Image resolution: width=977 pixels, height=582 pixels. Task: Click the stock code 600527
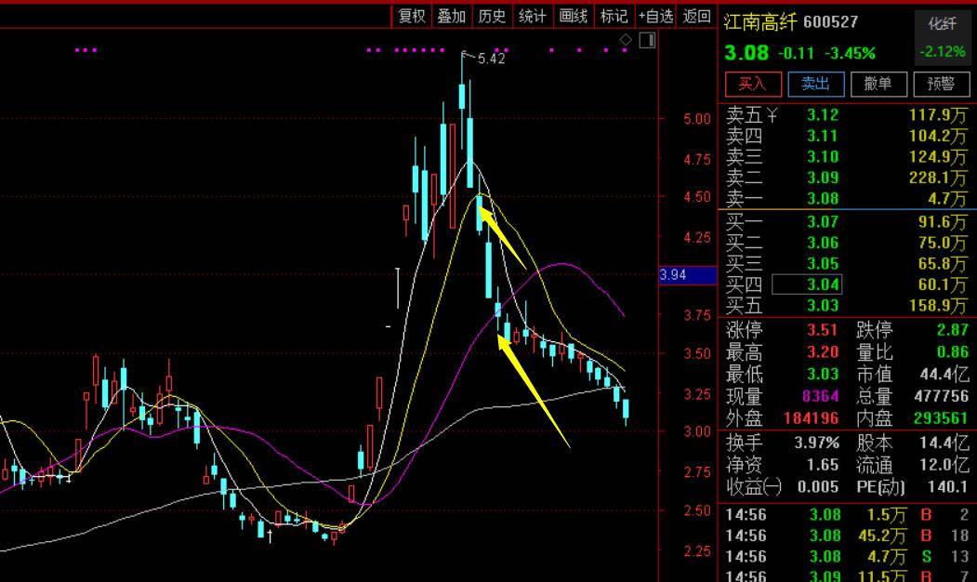pyautogui.click(x=830, y=22)
